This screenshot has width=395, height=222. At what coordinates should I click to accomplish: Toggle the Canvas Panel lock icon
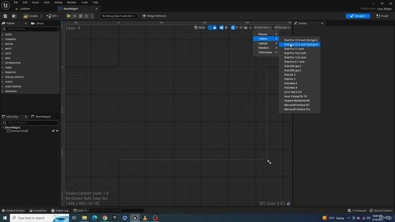(x=53, y=131)
